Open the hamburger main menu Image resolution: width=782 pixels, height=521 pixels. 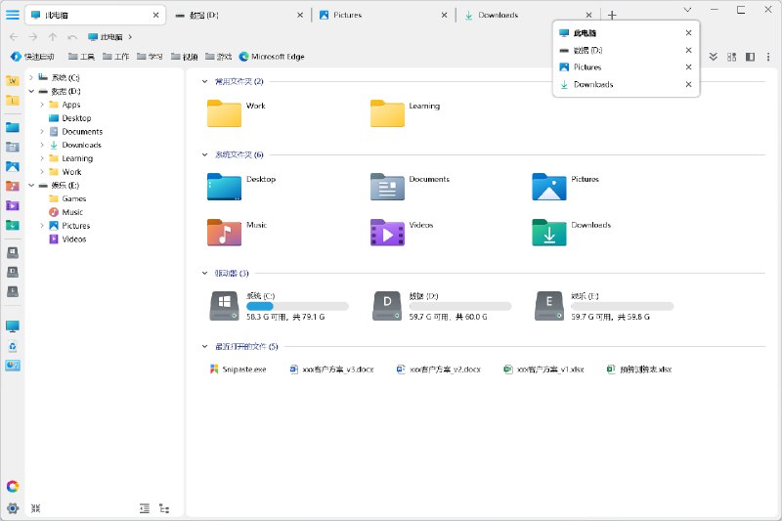(13, 15)
